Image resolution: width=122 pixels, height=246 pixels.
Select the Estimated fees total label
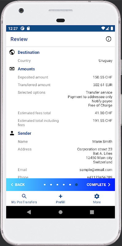pyautogui.click(x=34, y=113)
